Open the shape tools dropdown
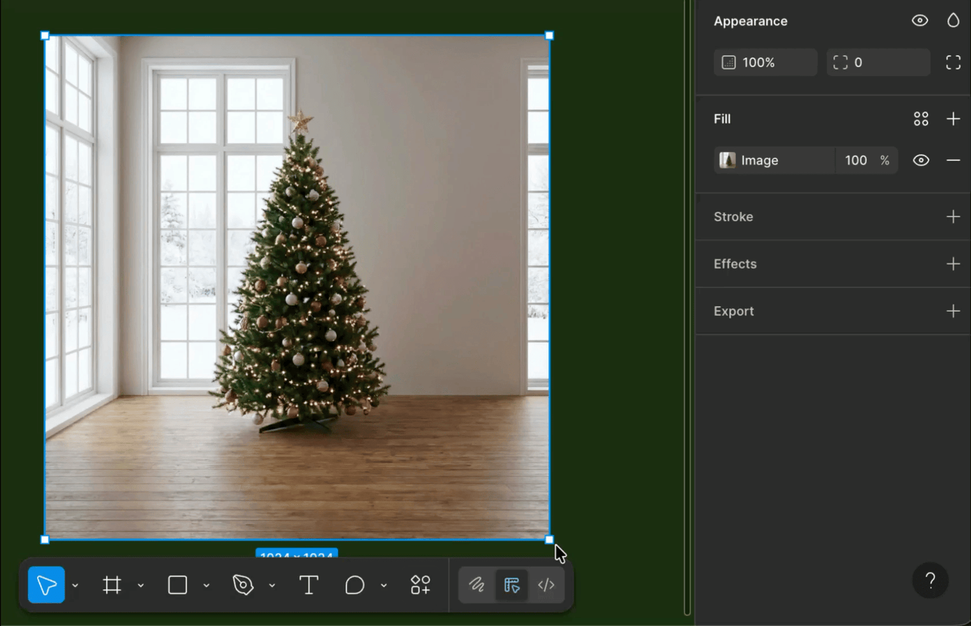Viewport: 971px width, 626px height. coord(206,585)
